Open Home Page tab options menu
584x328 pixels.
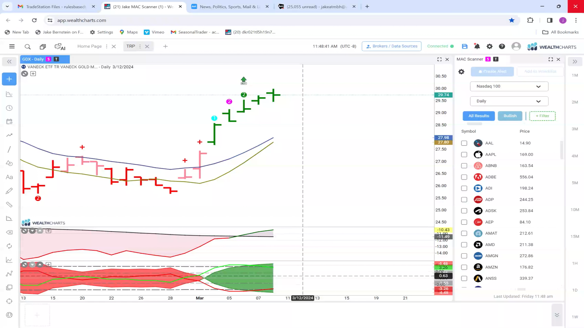(106, 46)
